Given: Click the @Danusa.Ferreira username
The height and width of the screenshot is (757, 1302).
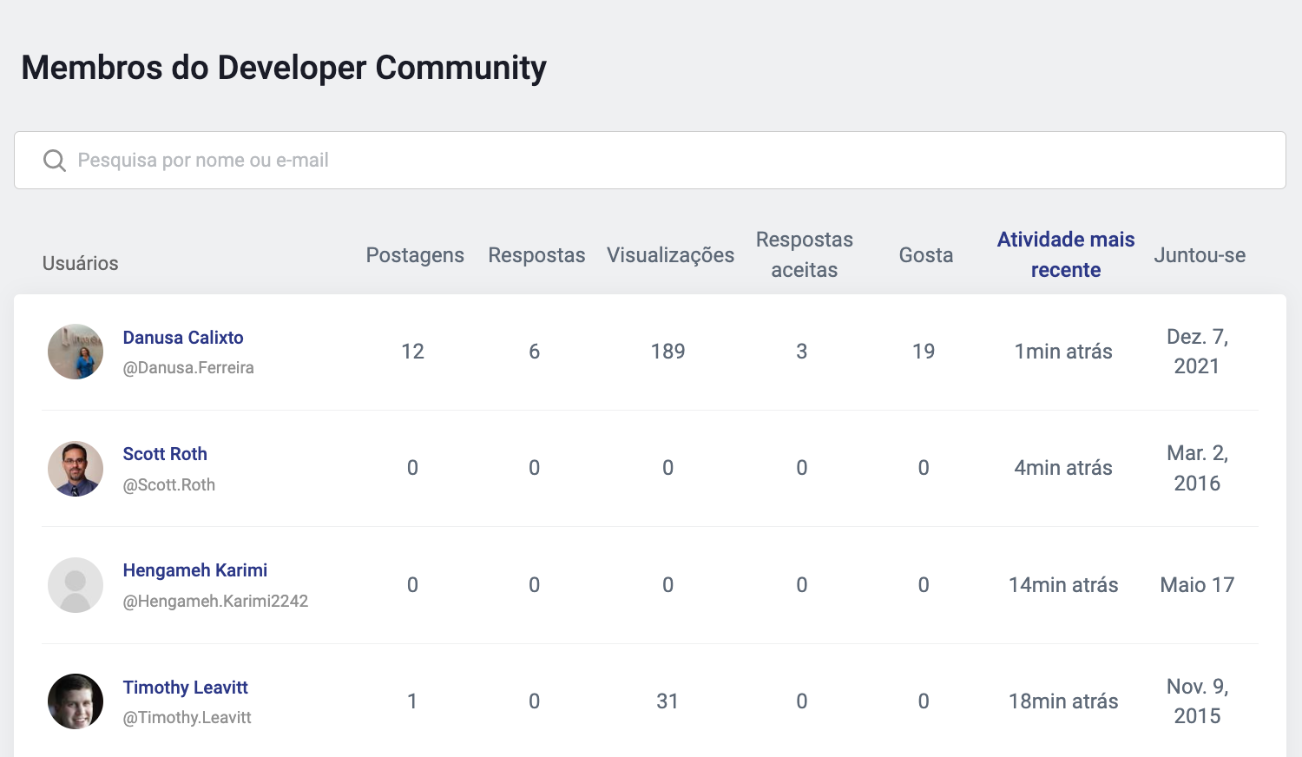Looking at the screenshot, I should coord(188,368).
